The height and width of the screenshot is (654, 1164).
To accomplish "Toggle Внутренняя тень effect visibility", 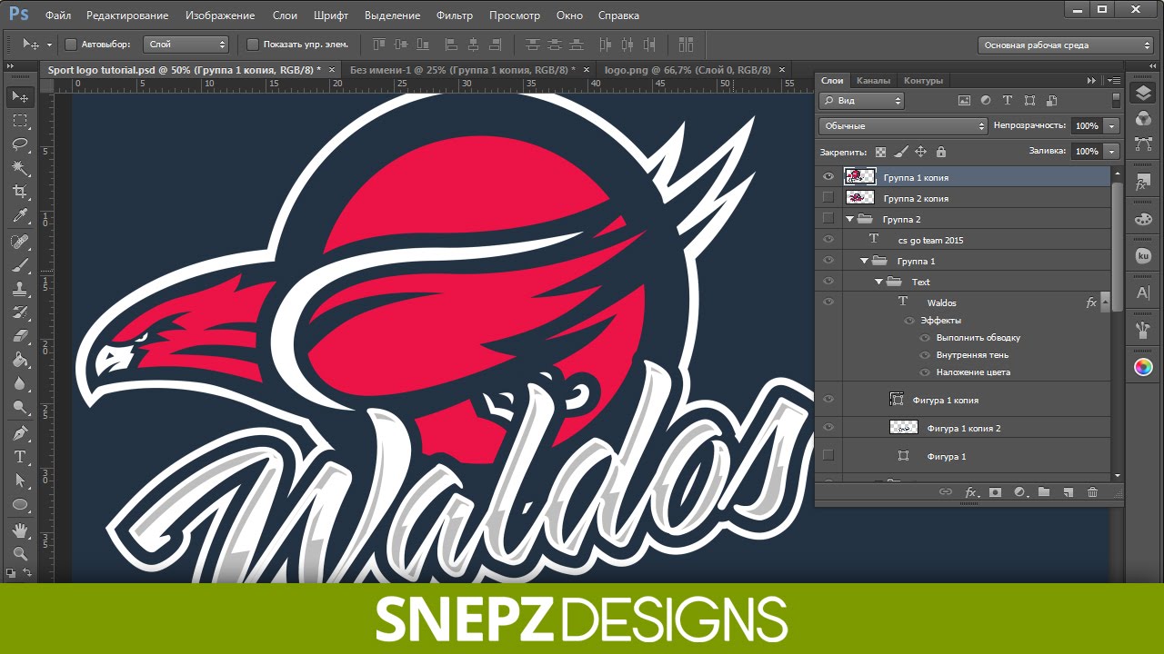I will pos(925,355).
